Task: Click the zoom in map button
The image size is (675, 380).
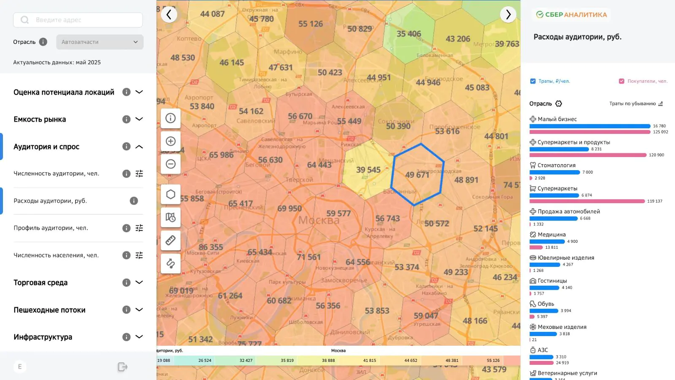Action: (170, 141)
